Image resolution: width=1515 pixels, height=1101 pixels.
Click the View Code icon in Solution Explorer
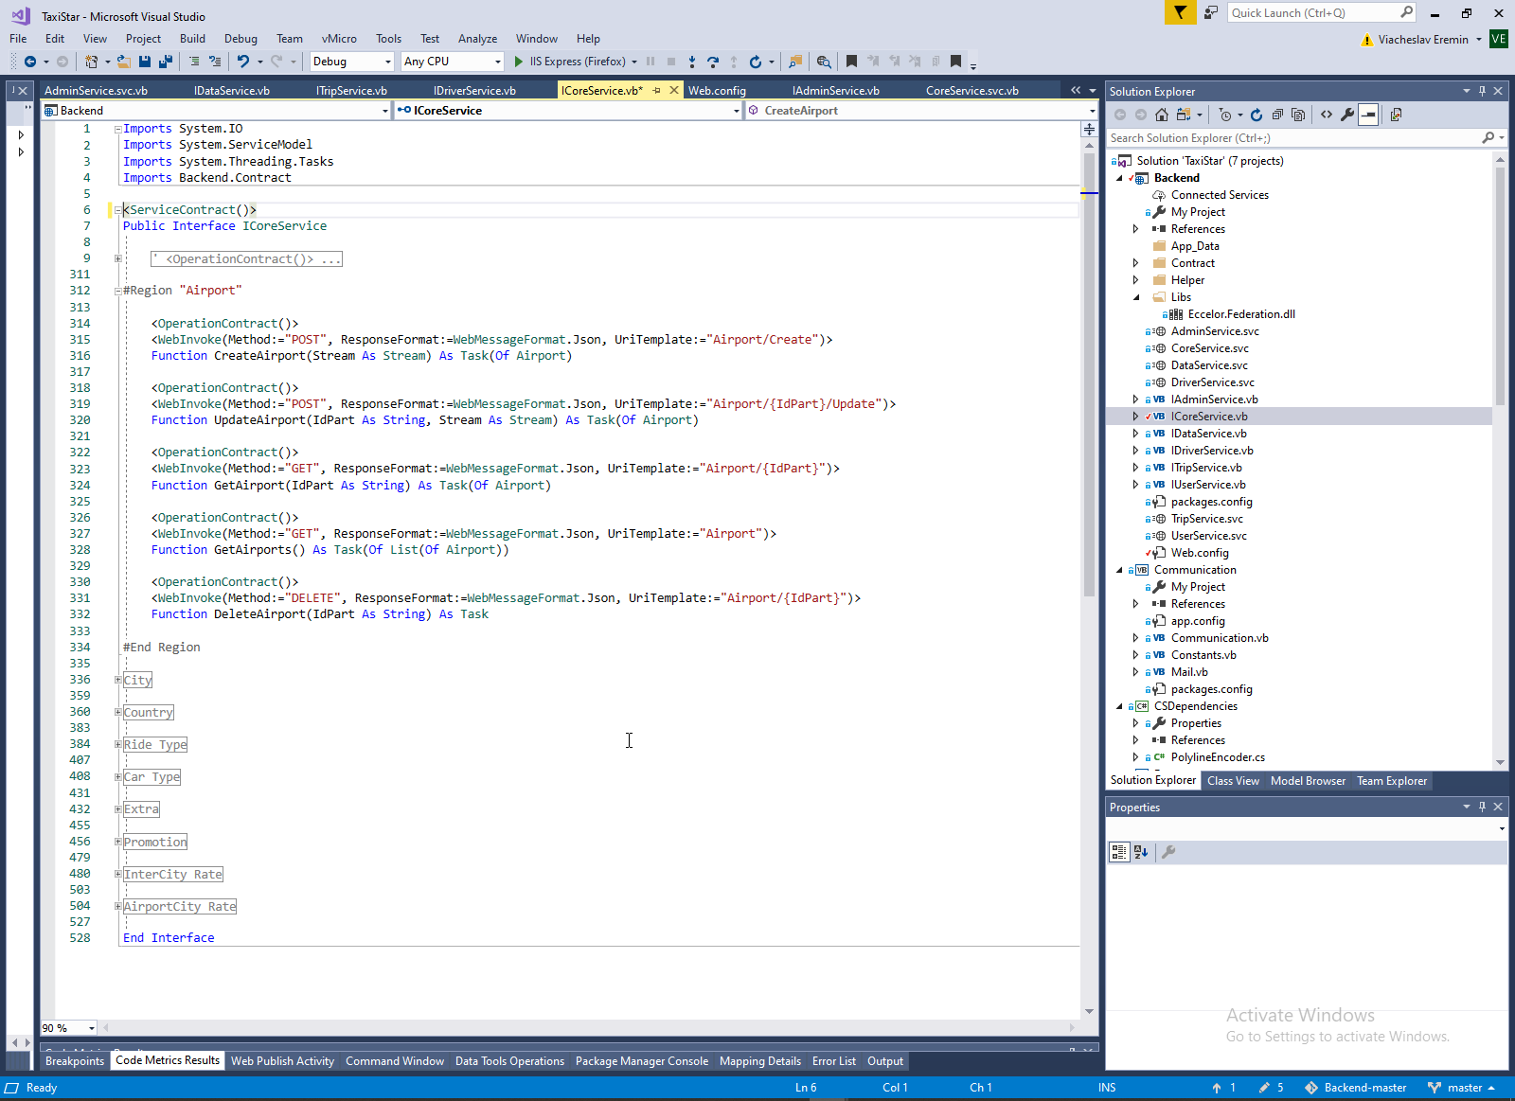pyautogui.click(x=1327, y=115)
